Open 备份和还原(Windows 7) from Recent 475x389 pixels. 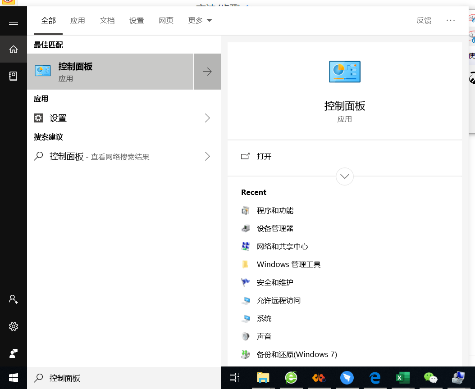297,354
